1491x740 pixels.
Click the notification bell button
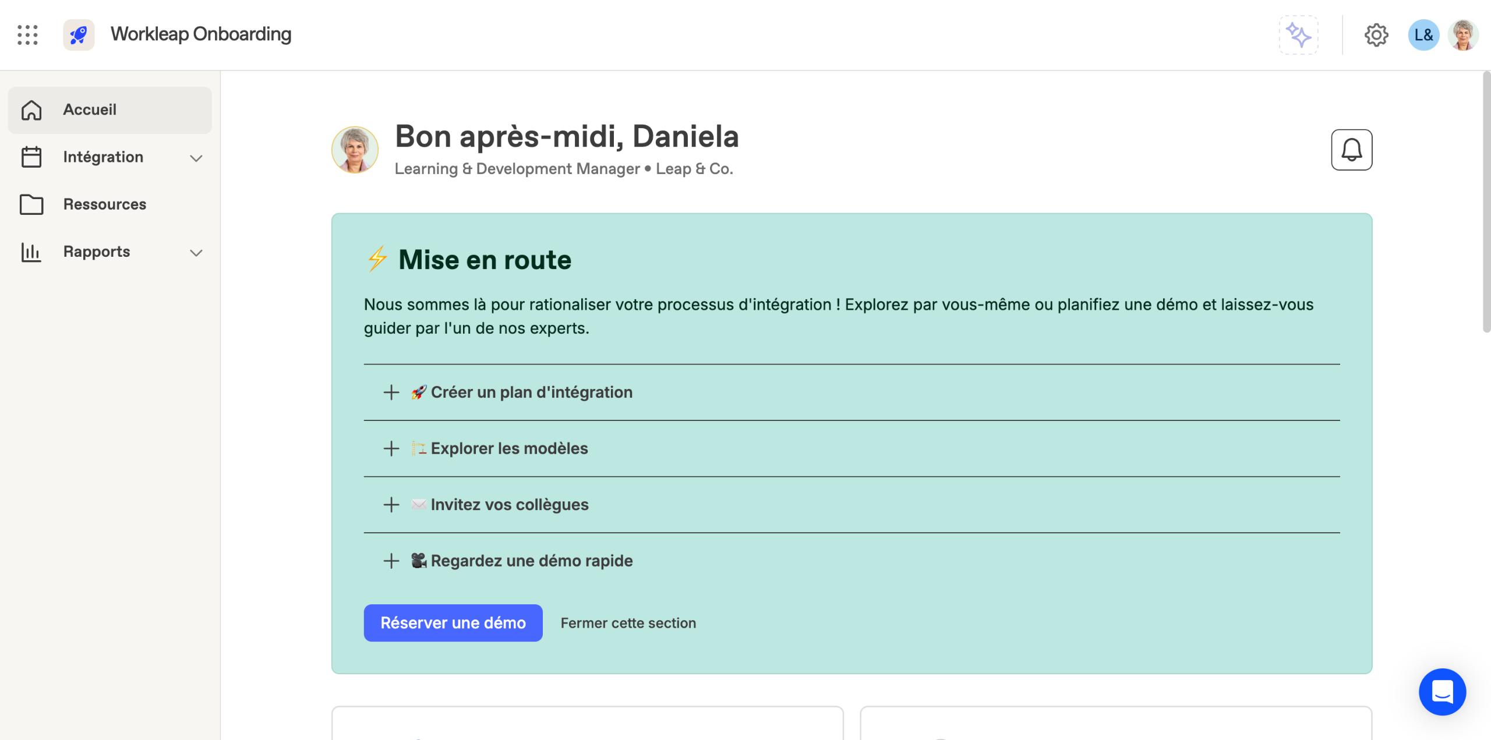point(1351,150)
